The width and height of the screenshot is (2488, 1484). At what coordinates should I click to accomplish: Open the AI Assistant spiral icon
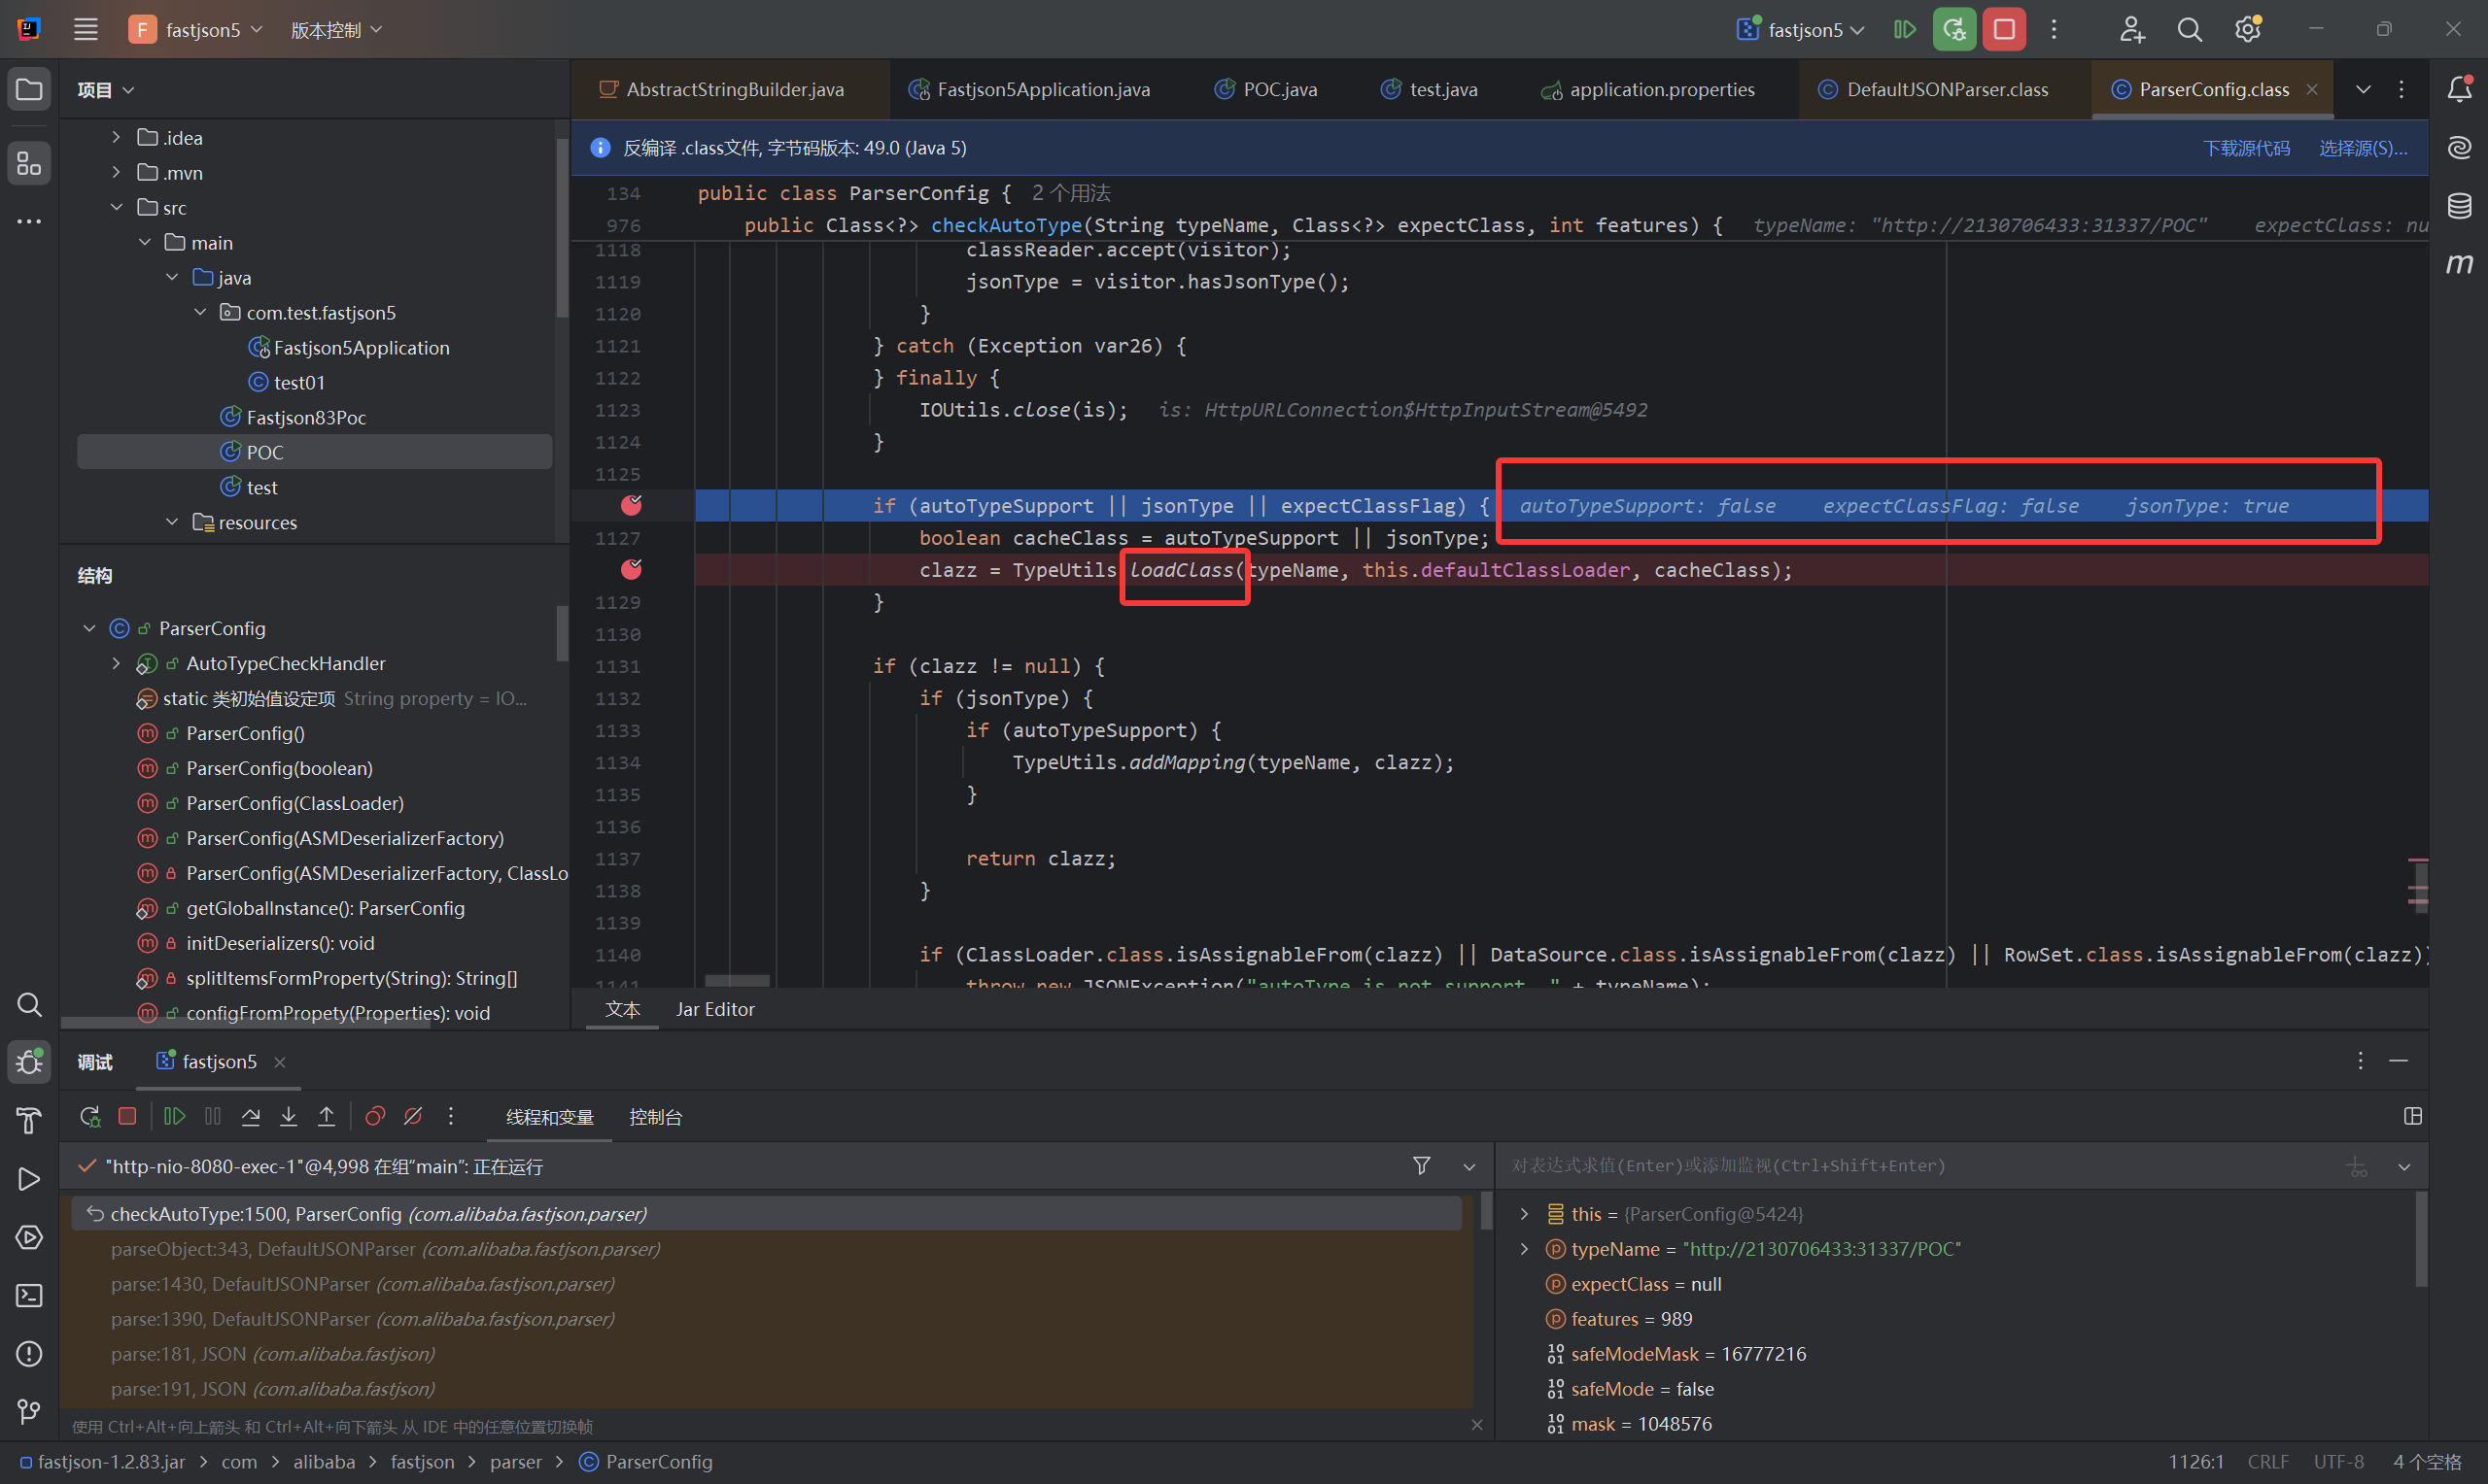coord(2459,148)
